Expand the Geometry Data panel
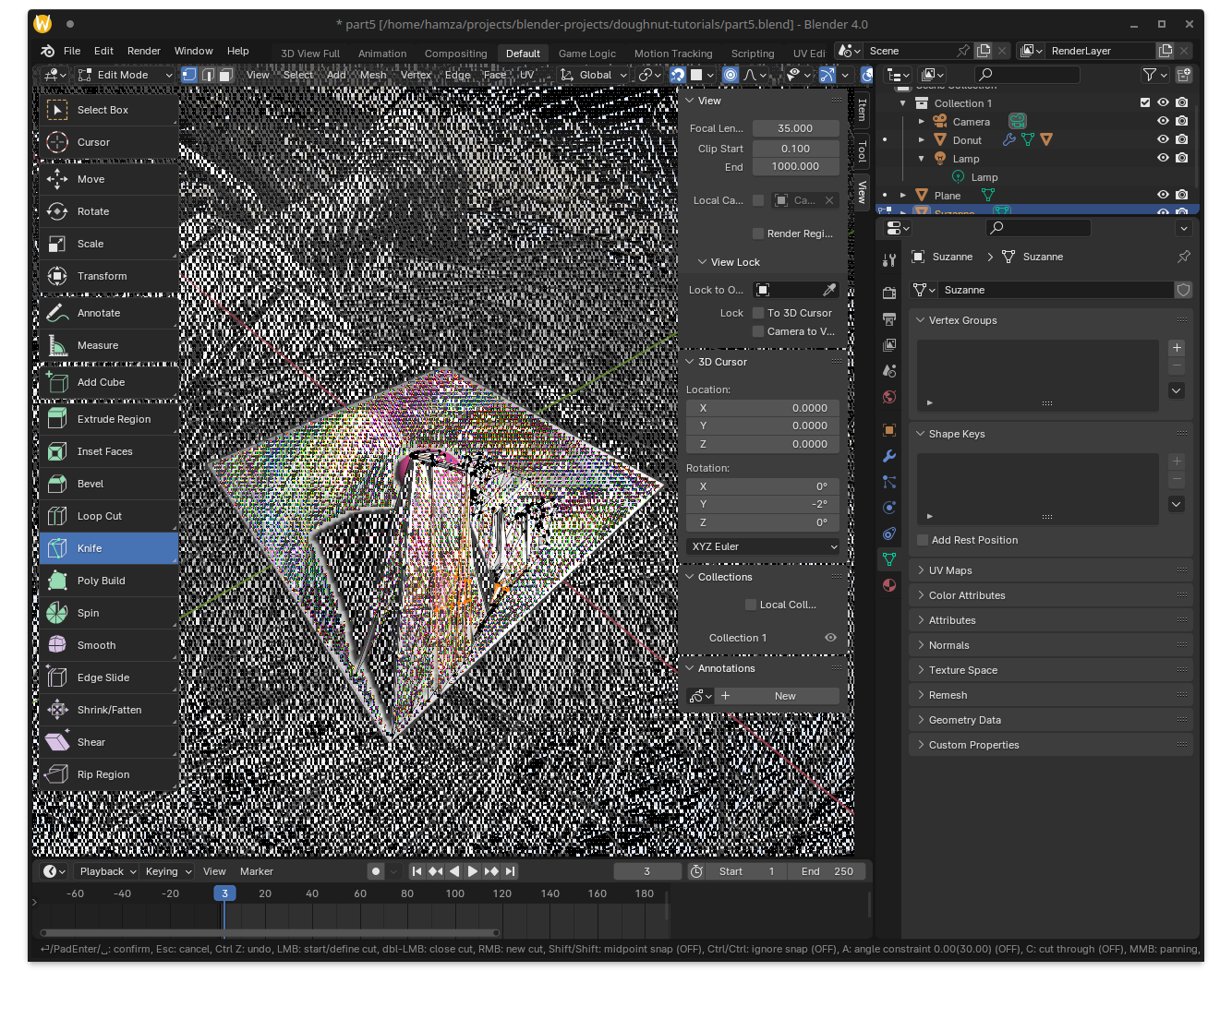The image size is (1232, 1019). click(1051, 720)
